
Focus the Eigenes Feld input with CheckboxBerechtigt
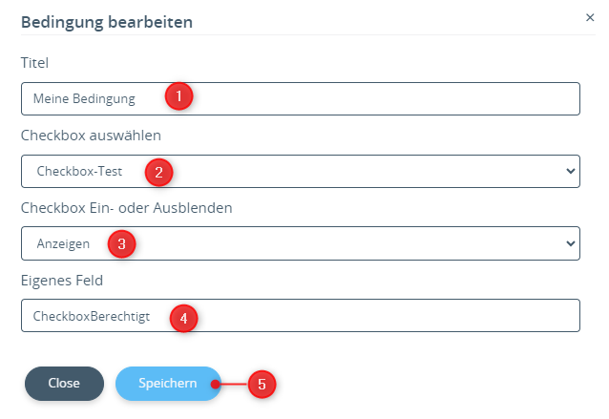pyautogui.click(x=301, y=315)
